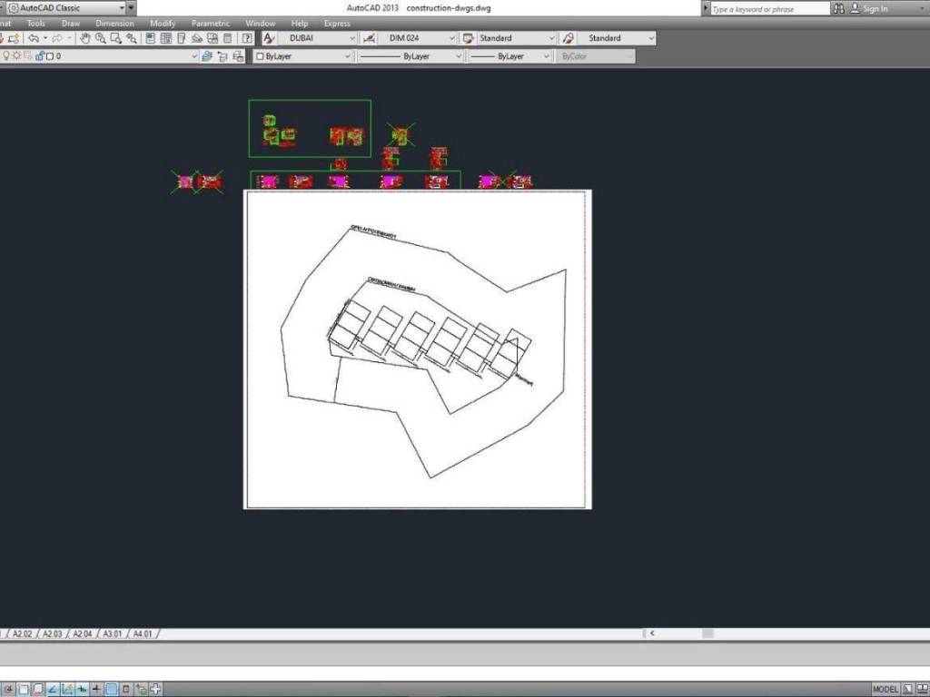
Task: Activate the Zoom Window tool
Action: click(x=116, y=38)
